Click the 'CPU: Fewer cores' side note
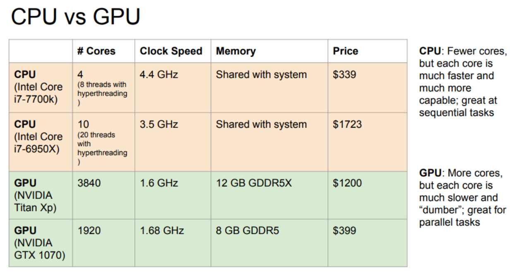This screenshot has width=521, height=273. pyautogui.click(x=463, y=82)
